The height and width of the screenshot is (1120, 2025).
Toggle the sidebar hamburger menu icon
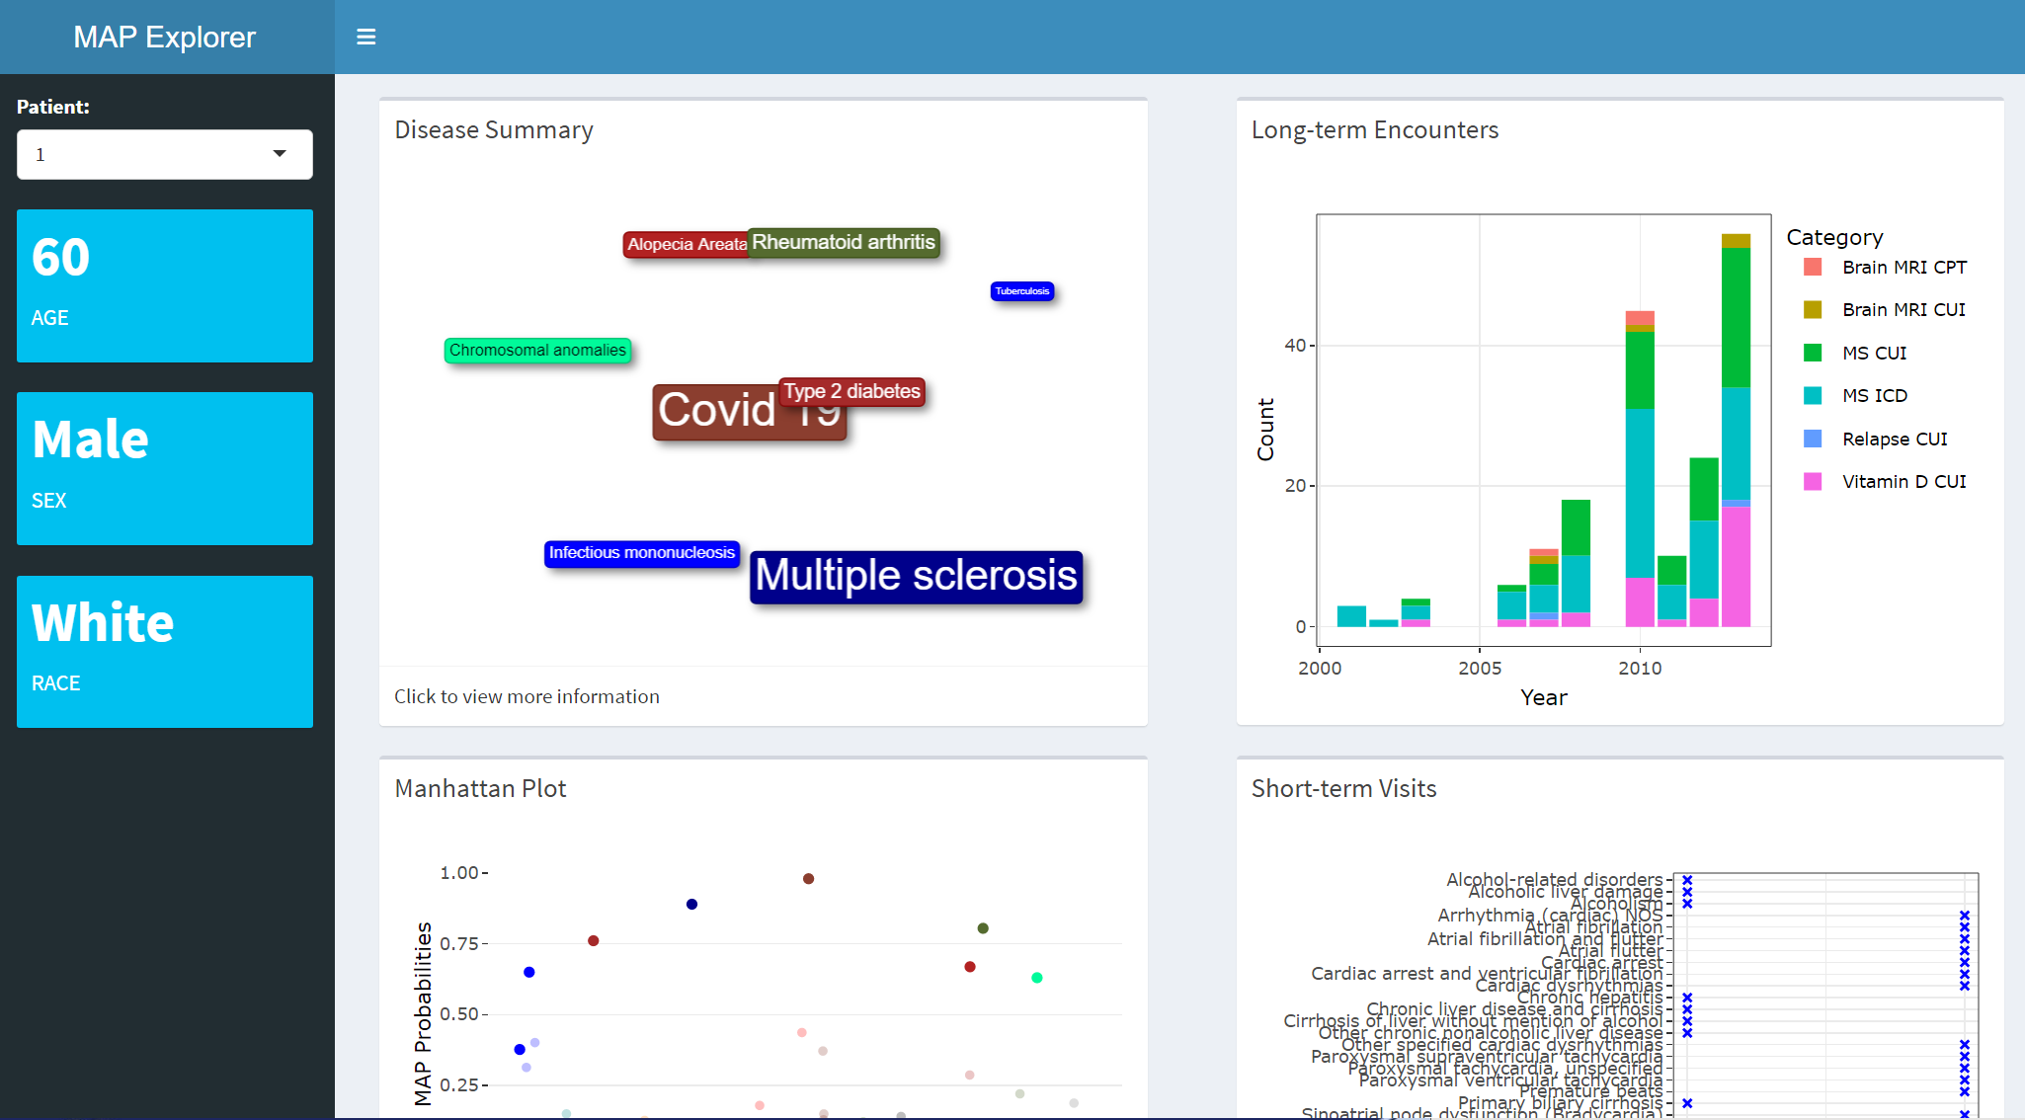tap(365, 38)
